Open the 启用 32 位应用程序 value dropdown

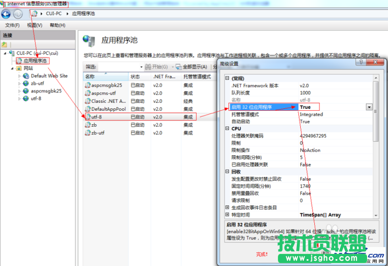click(369, 107)
